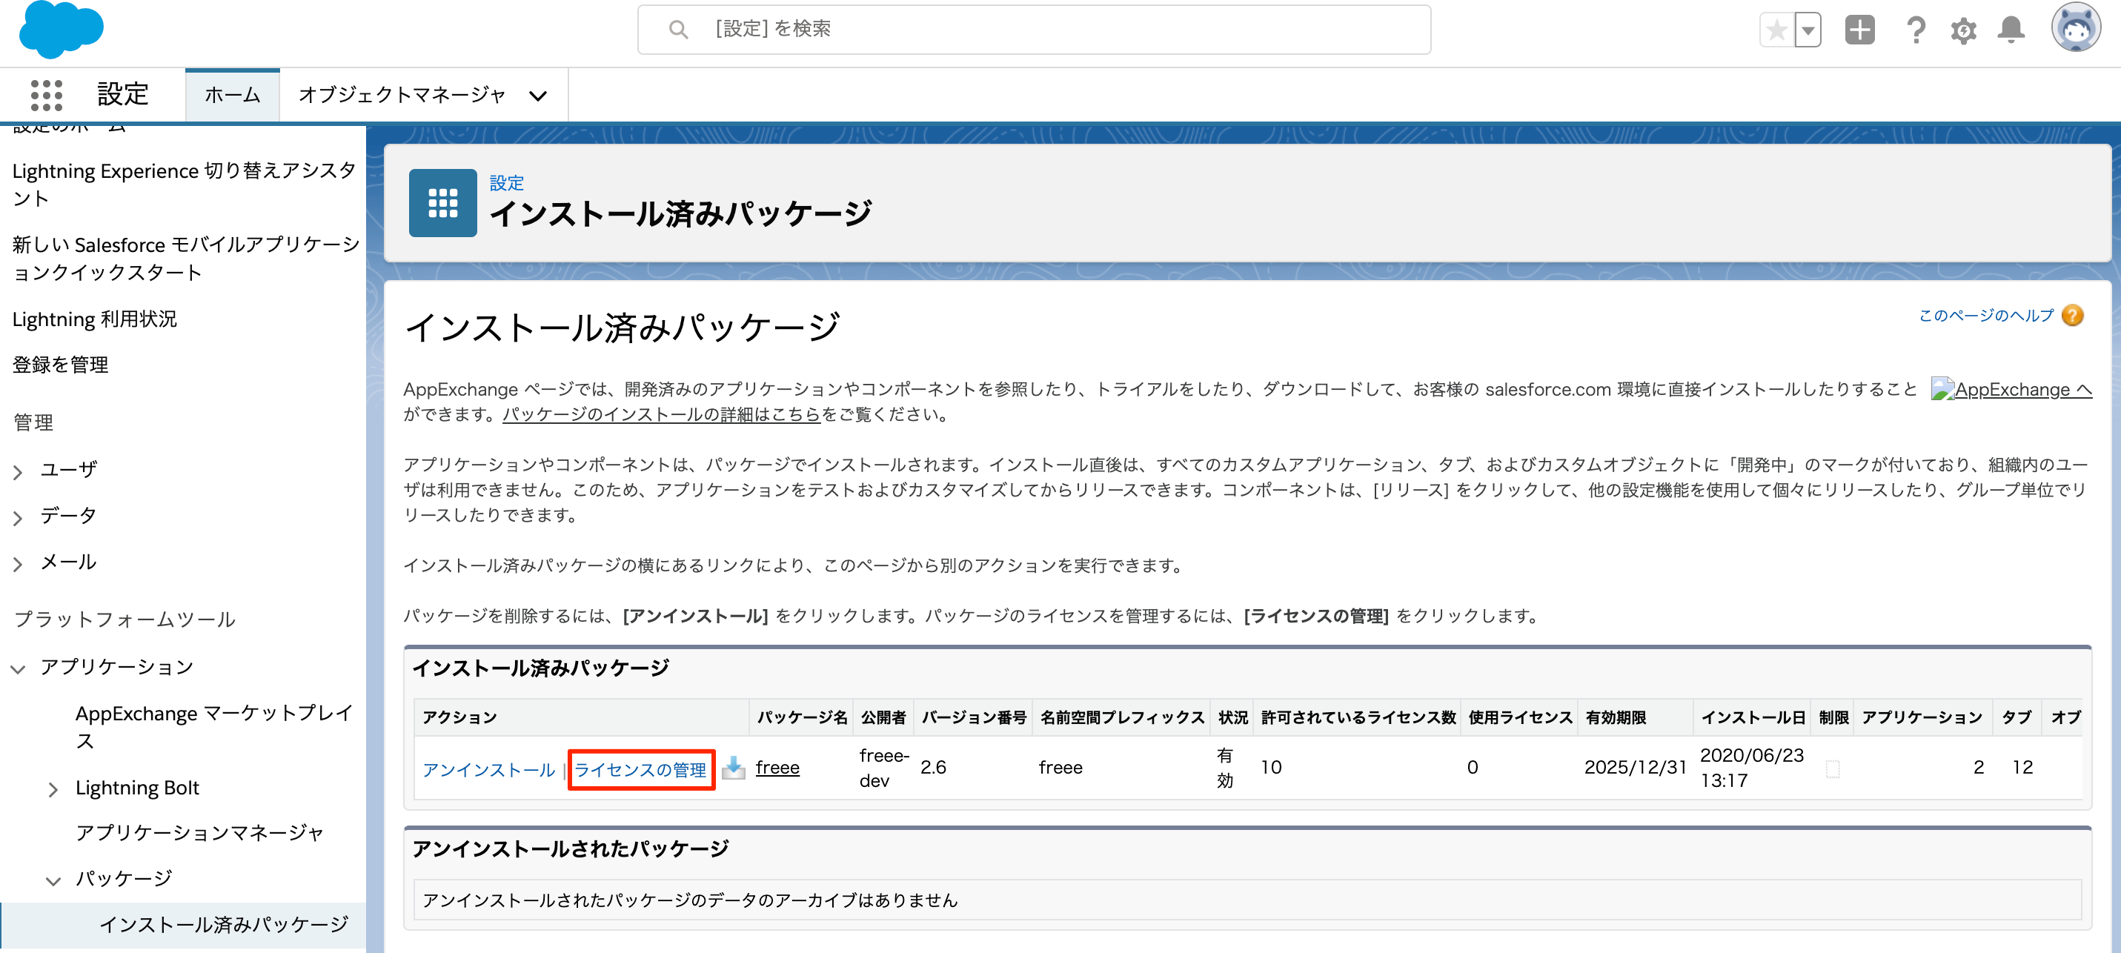Open このページのヘルプ link
The image size is (2121, 953).
[1985, 316]
